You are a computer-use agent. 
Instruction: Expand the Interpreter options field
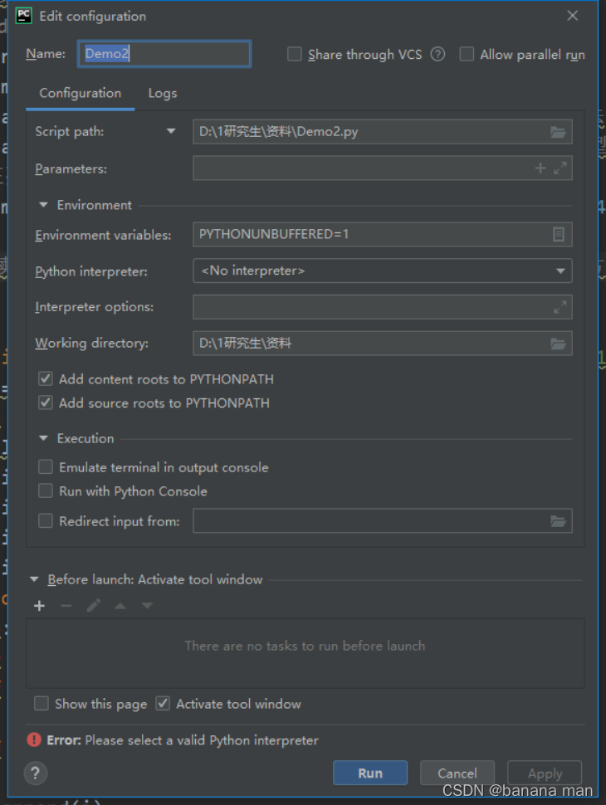(x=560, y=307)
